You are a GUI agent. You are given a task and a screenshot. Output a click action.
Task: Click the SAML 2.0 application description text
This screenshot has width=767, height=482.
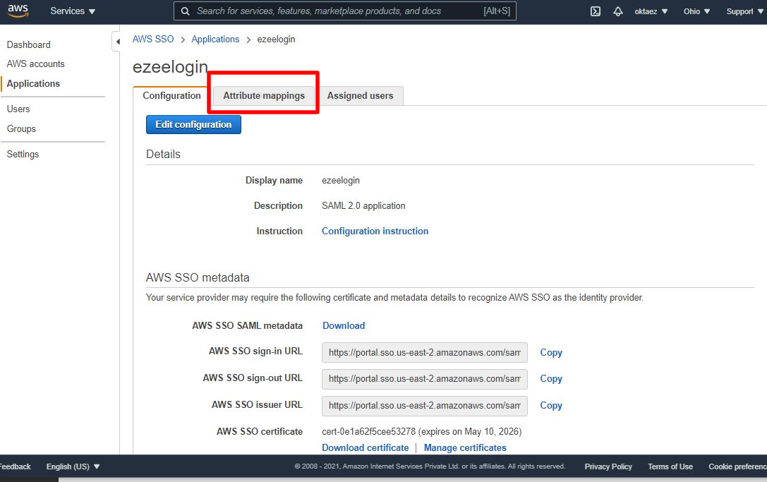pyautogui.click(x=363, y=205)
